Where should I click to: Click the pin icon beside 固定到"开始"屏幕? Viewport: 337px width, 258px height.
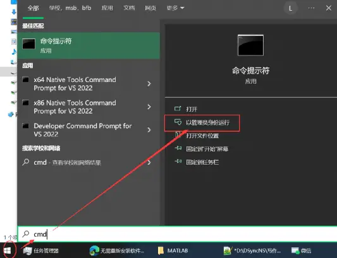tap(178, 148)
